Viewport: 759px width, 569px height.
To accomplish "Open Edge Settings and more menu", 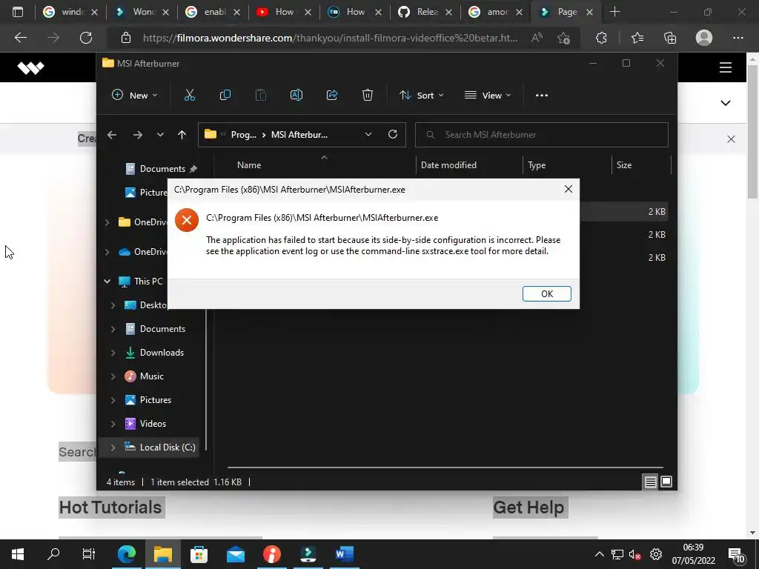I will (738, 38).
